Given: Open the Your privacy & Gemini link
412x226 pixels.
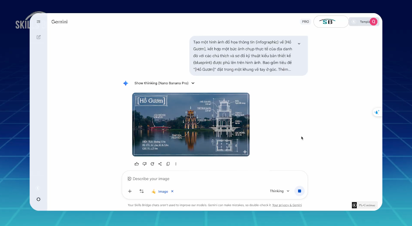Looking at the screenshot, I should [287, 205].
